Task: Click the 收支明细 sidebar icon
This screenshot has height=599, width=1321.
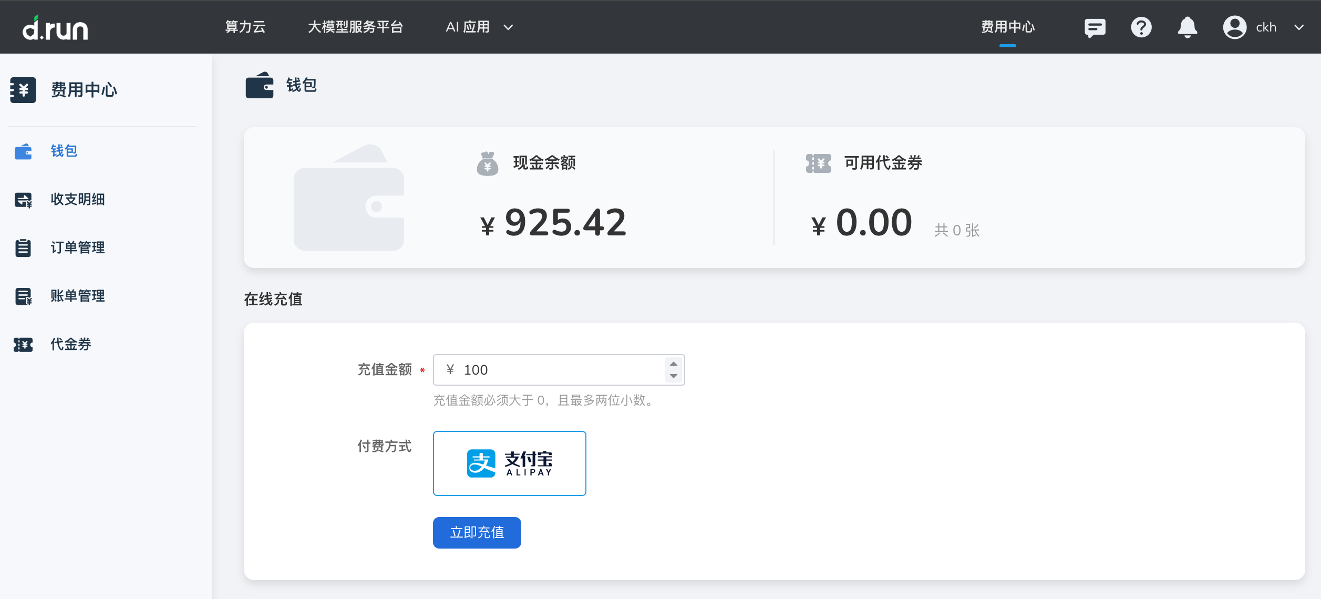Action: coord(23,200)
